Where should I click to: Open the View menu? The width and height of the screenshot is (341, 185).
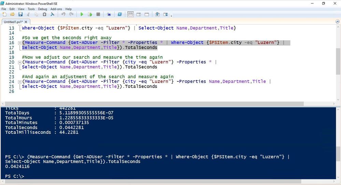coord(21,9)
